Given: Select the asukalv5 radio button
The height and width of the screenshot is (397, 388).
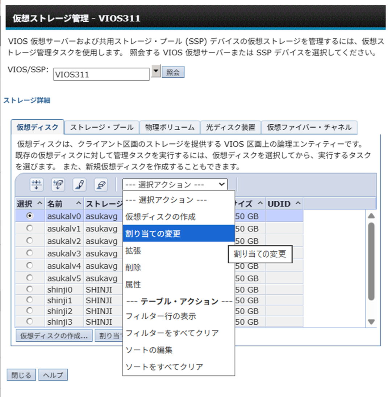Looking at the screenshot, I should (30, 278).
